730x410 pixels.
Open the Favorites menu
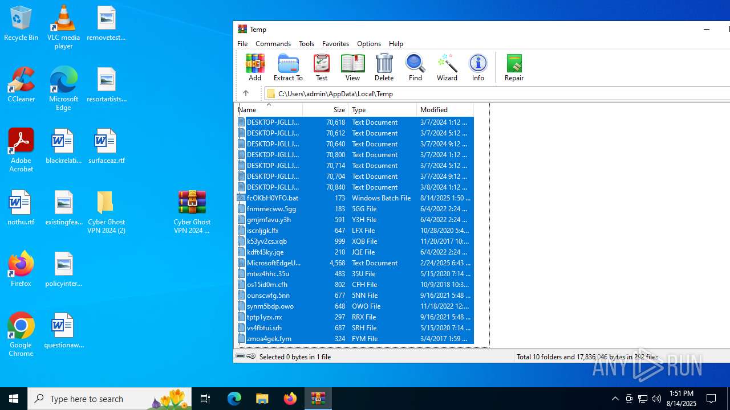click(335, 44)
